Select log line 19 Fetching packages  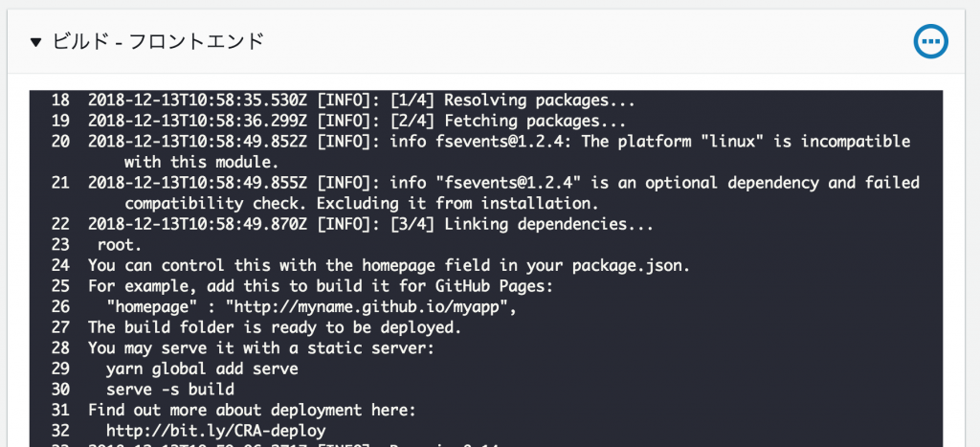[357, 121]
